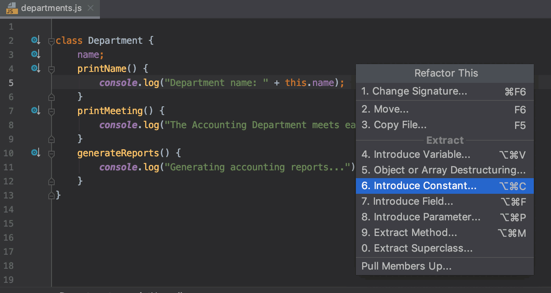Click the gutter icon beside printName method

36,68
